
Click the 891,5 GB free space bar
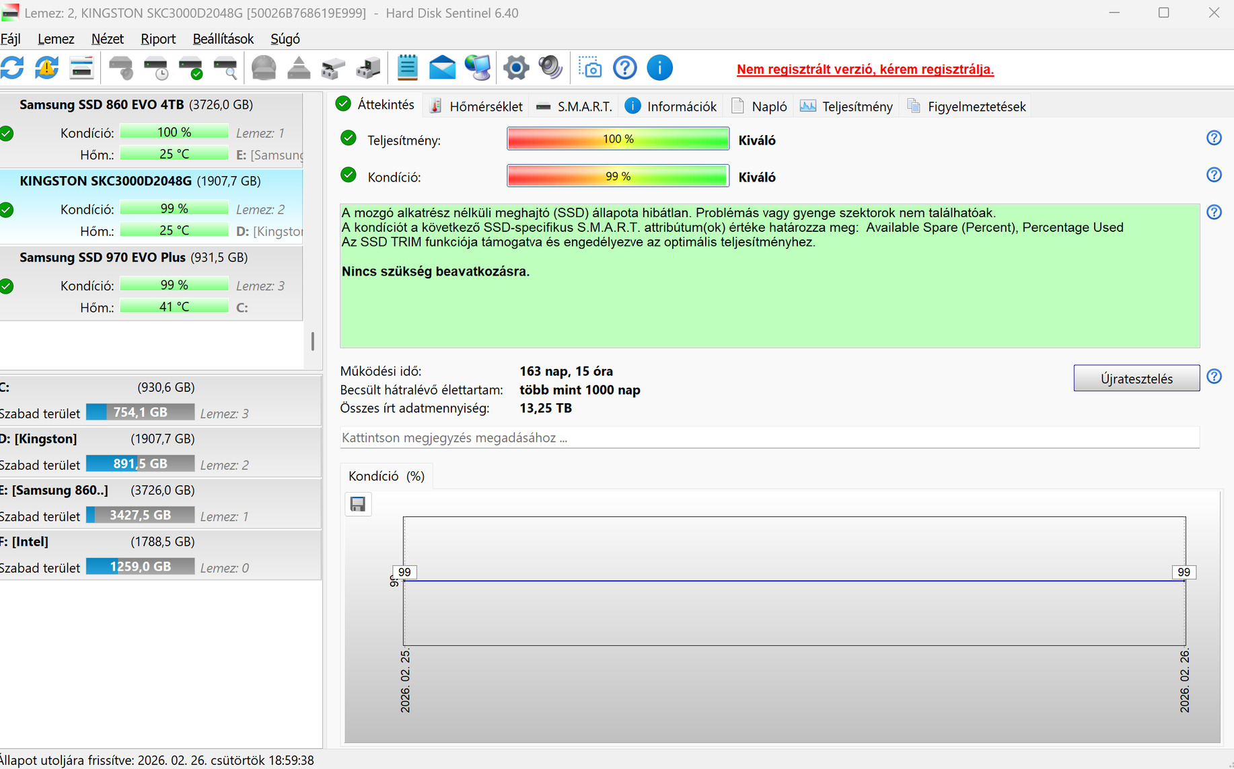[x=140, y=464]
